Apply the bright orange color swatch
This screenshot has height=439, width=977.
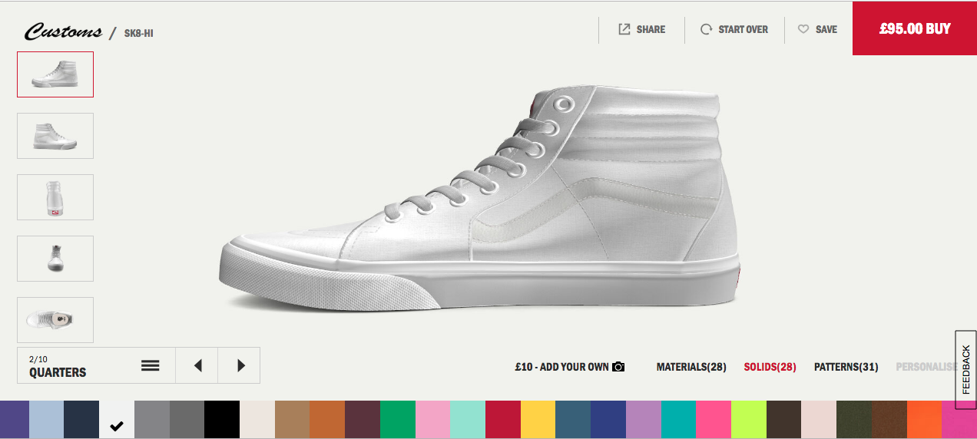pyautogui.click(x=924, y=420)
